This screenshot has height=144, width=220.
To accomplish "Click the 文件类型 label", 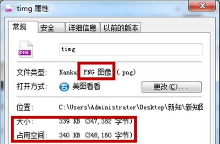I will point(32,72).
